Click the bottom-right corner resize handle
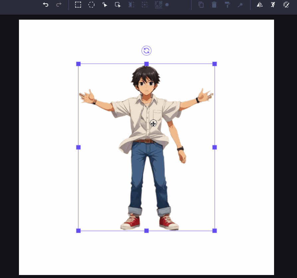The image size is (297, 278). pyautogui.click(x=215, y=231)
